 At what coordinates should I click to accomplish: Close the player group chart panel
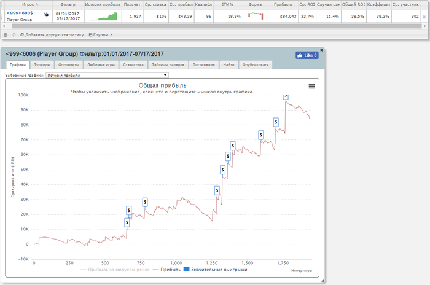(x=322, y=50)
